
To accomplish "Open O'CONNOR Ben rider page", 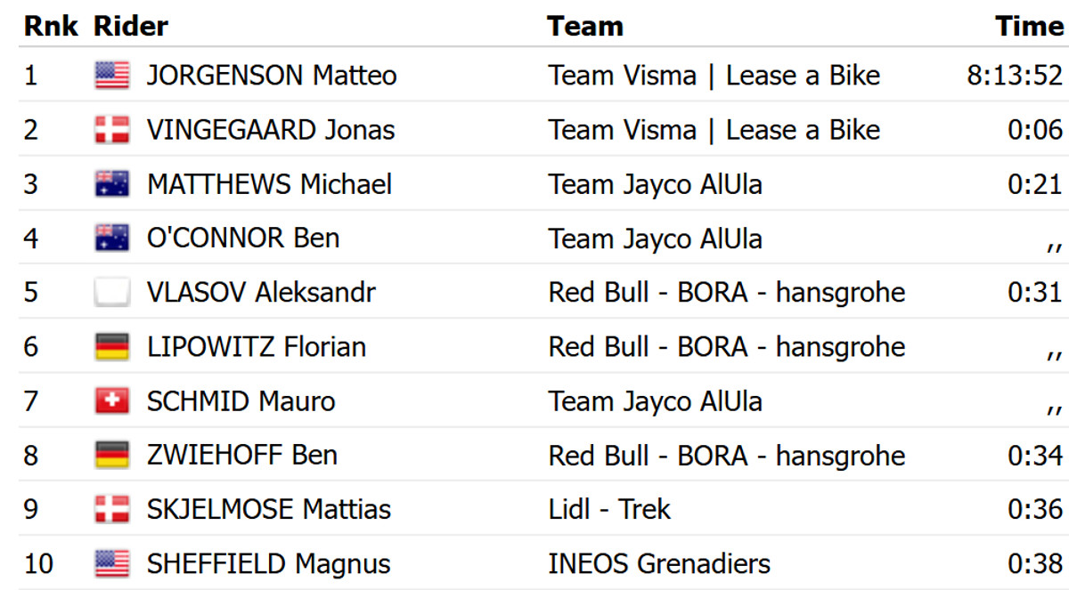I will [x=243, y=238].
